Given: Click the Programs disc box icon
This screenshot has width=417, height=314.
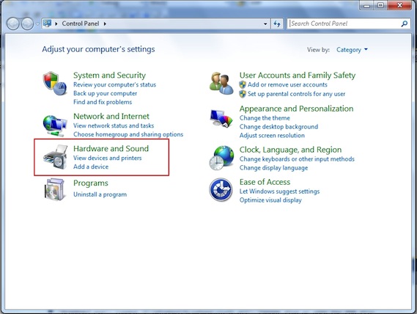Looking at the screenshot, I should coord(54,189).
